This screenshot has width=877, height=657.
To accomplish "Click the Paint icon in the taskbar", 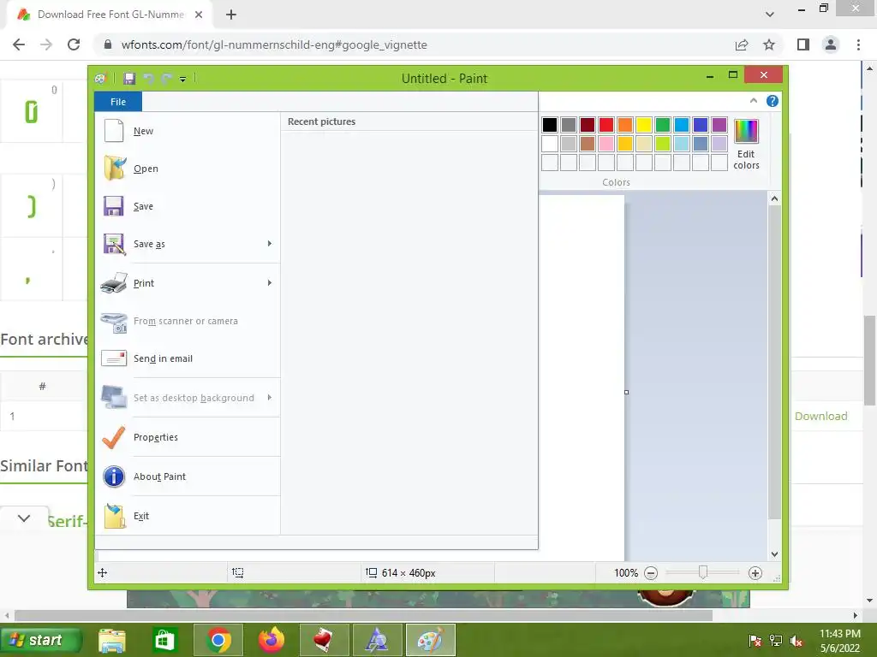I will [x=430, y=640].
